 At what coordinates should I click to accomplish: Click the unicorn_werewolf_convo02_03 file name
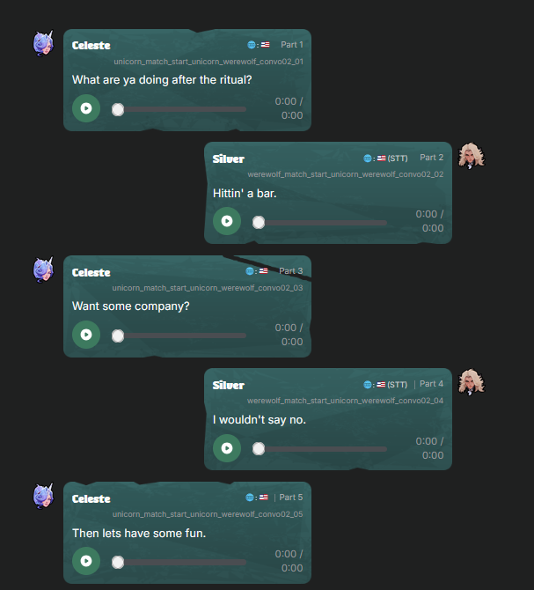click(x=208, y=288)
